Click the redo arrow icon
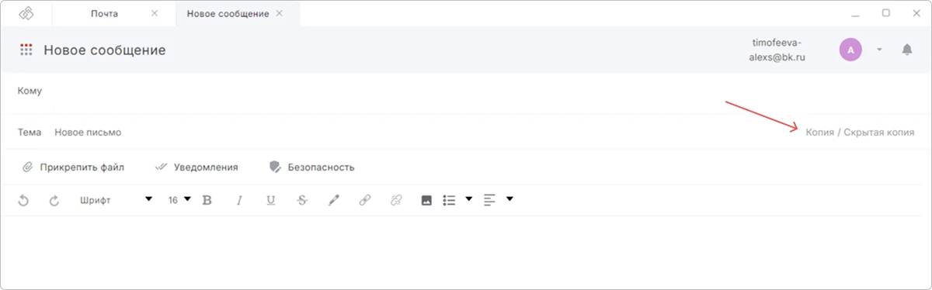The image size is (932, 290). pyautogui.click(x=54, y=200)
